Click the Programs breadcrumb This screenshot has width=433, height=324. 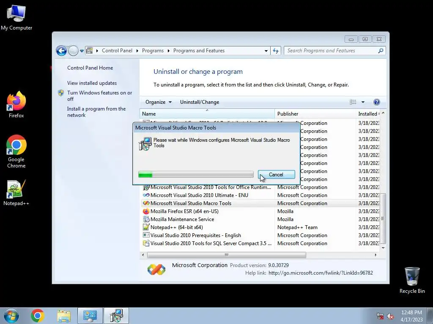(153, 51)
